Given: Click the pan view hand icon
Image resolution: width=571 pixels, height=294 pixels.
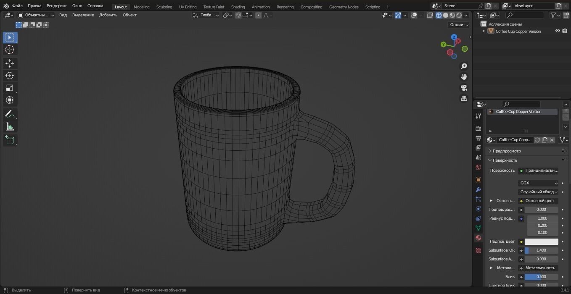Looking at the screenshot, I should [x=464, y=77].
